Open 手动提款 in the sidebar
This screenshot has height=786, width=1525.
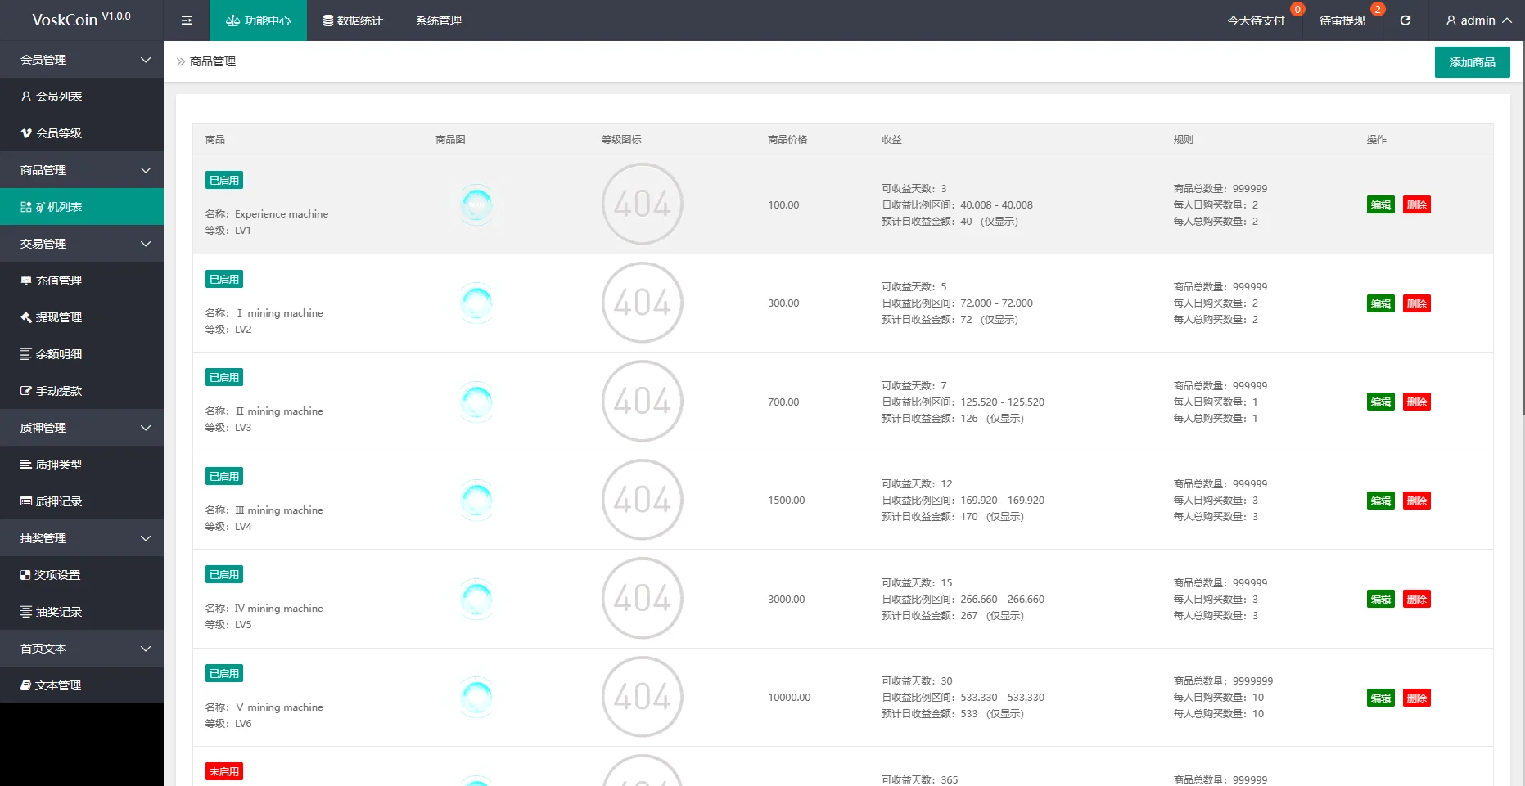[x=59, y=391]
